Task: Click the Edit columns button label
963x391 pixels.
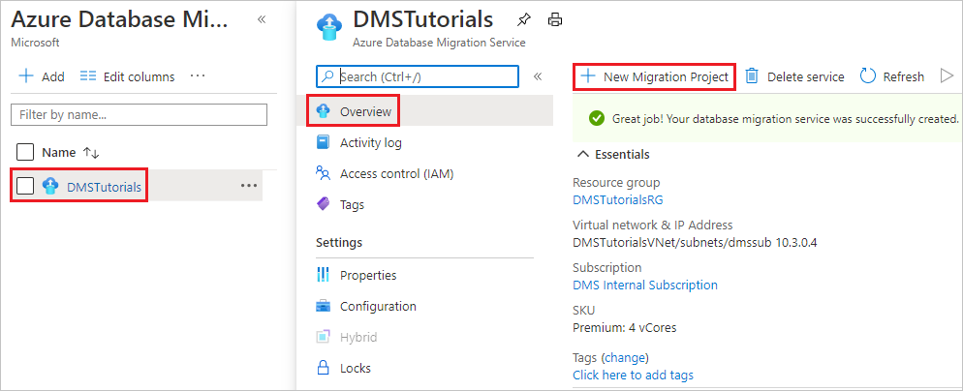Action: tap(139, 76)
